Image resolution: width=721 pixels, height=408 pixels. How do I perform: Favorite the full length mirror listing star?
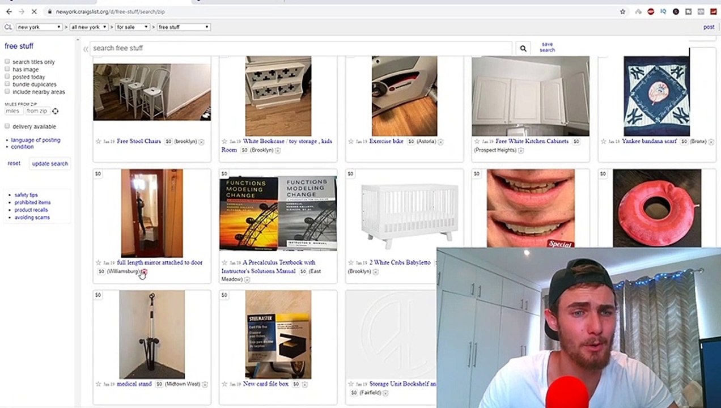(x=98, y=263)
